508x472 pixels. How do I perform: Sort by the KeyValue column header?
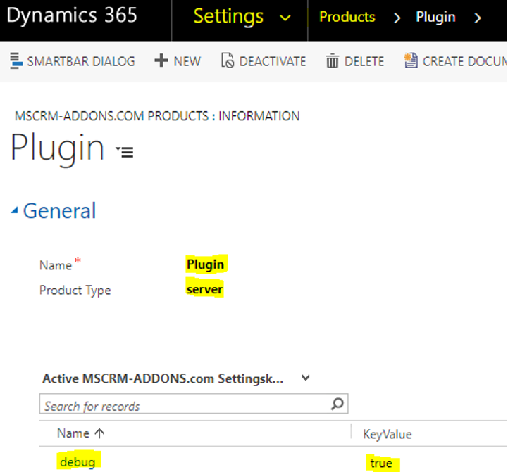[387, 434]
